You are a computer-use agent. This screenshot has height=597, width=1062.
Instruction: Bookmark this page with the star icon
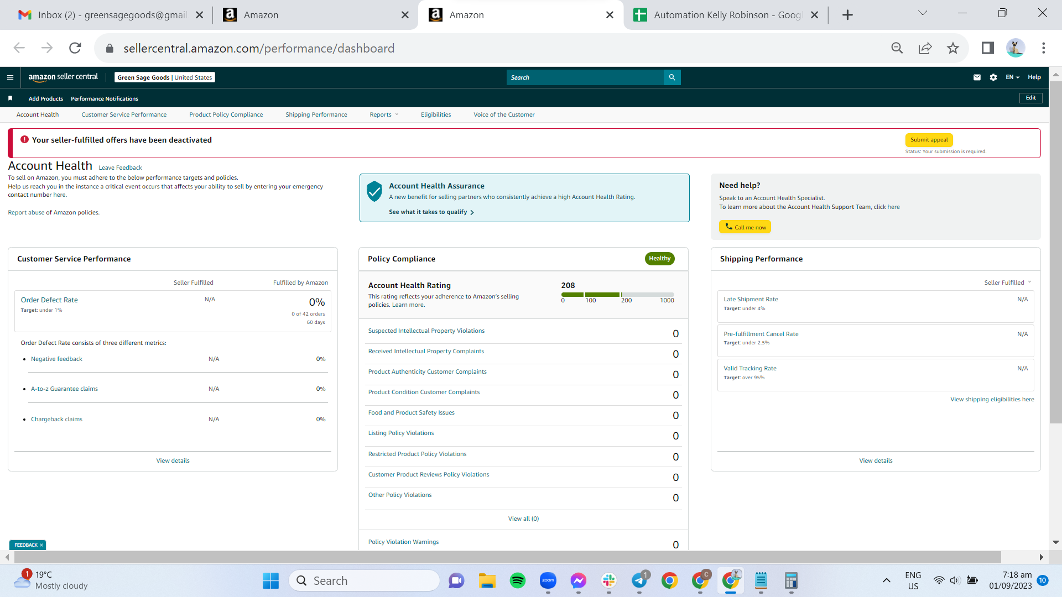[953, 48]
